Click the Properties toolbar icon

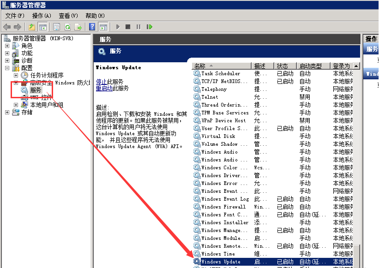56,27
